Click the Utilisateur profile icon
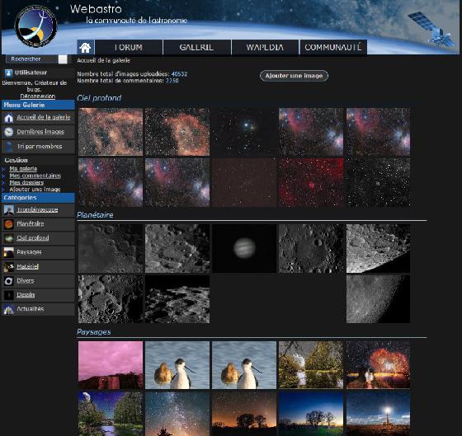The width and height of the screenshot is (462, 436). pyautogui.click(x=8, y=73)
